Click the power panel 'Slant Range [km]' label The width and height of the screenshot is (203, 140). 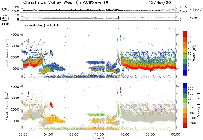(7, 53)
